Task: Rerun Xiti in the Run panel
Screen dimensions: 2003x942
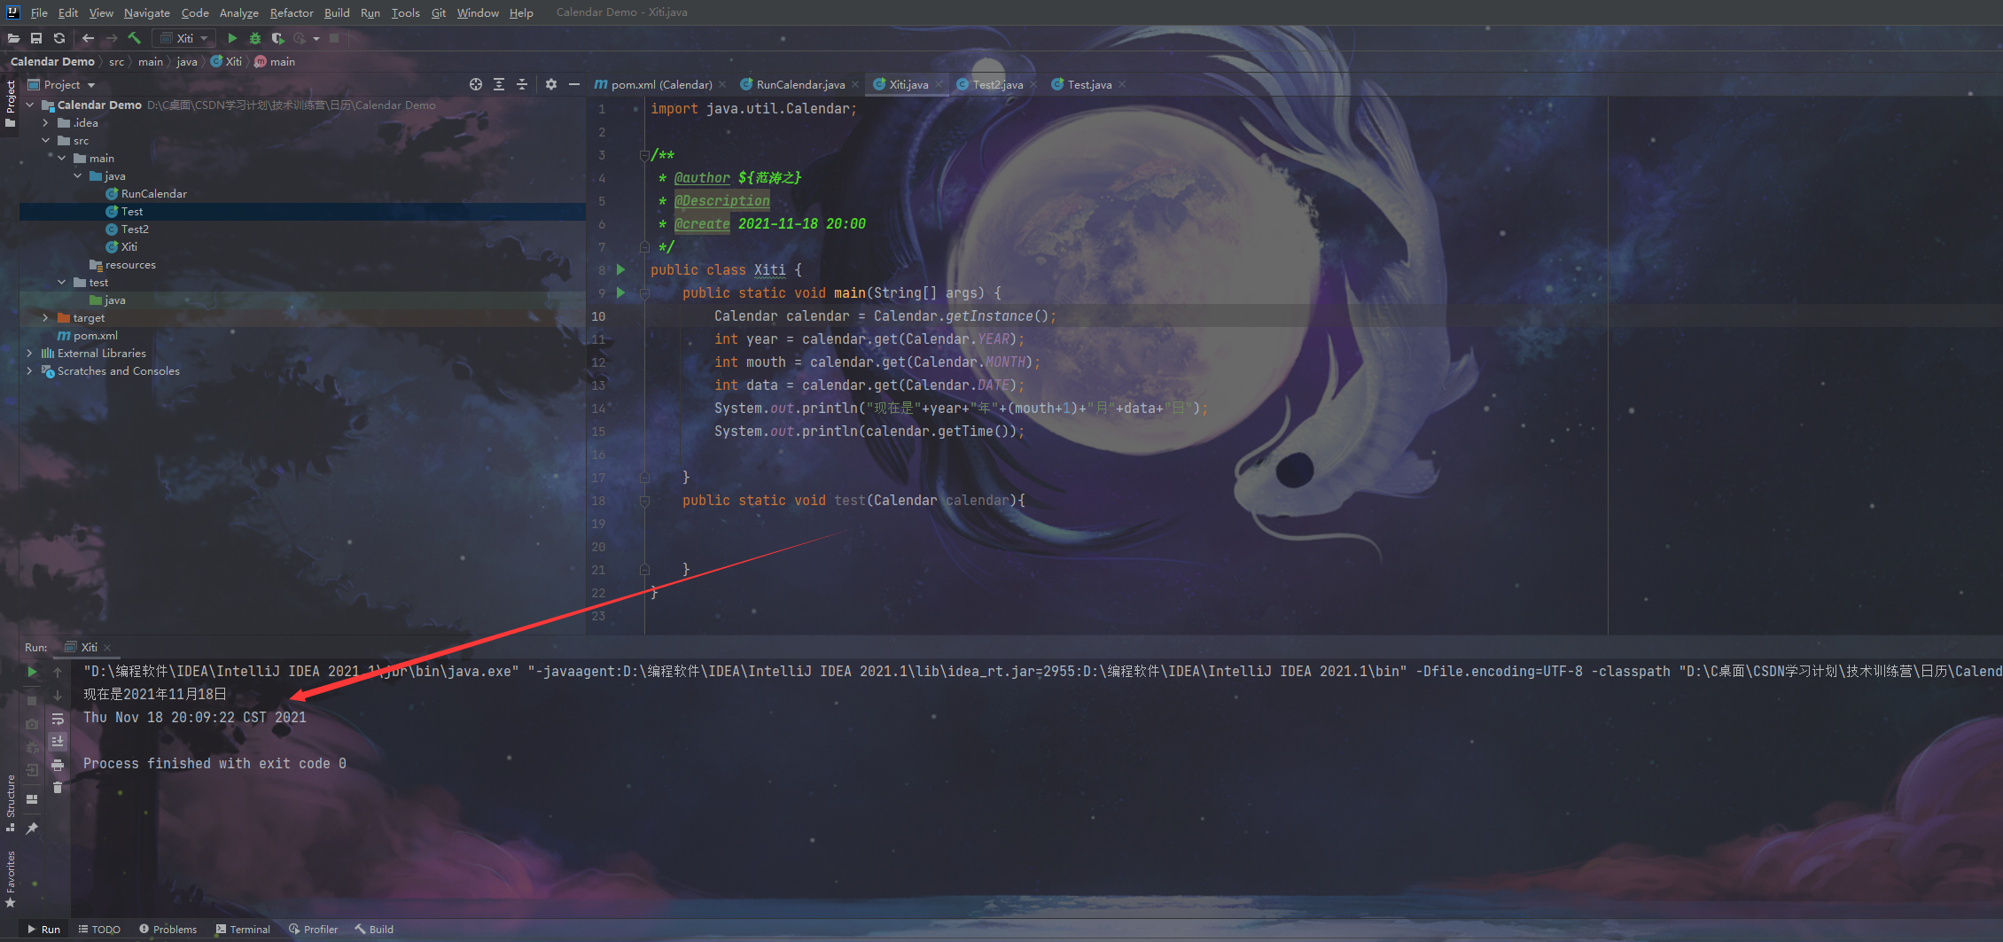Action: (32, 672)
